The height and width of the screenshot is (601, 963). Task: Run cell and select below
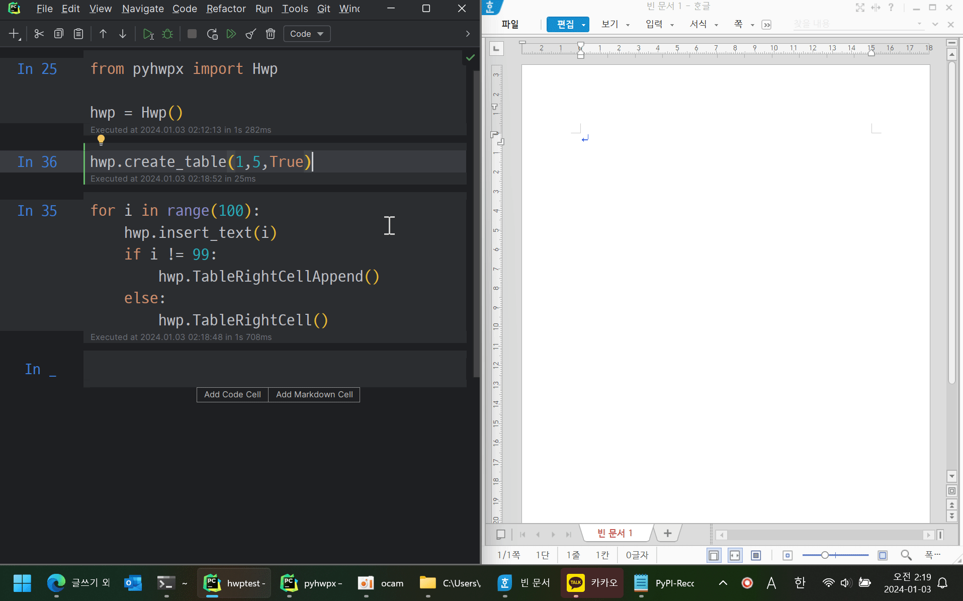click(148, 34)
